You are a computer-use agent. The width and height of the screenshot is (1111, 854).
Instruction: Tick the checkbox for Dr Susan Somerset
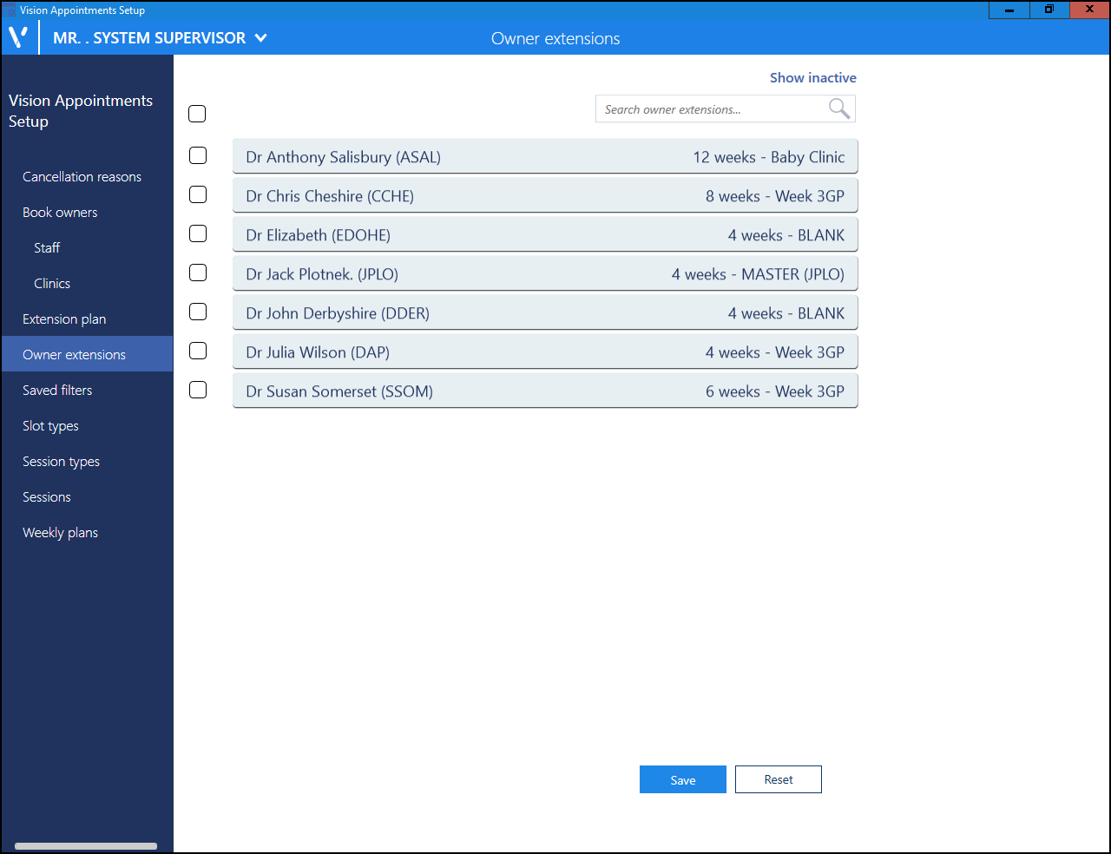pos(198,390)
